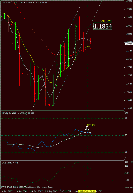This screenshot has width=133, height=193.
Task: Click the 15 level on RSI scale
Action: (127, 153)
